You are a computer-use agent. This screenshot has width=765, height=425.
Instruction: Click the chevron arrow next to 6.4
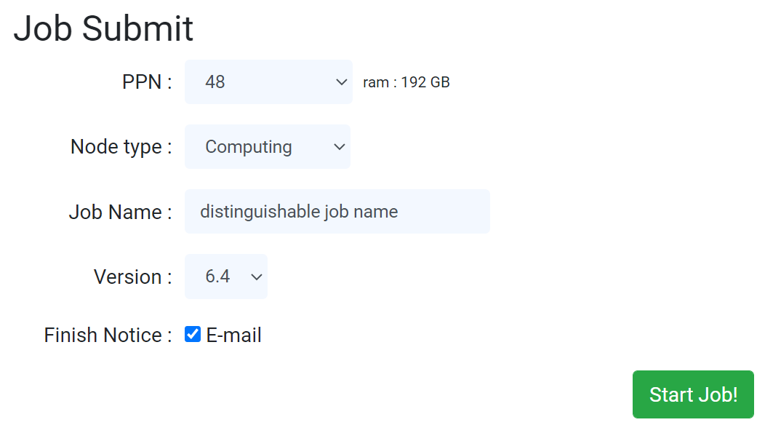pyautogui.click(x=256, y=277)
